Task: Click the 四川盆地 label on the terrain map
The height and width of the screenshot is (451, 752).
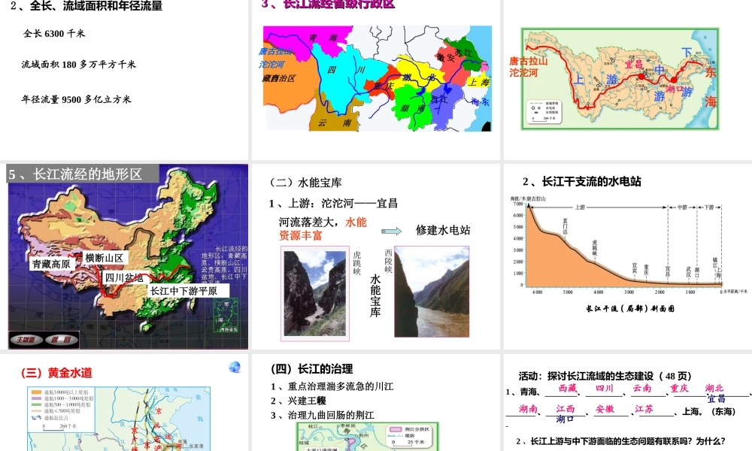Action: (x=124, y=277)
